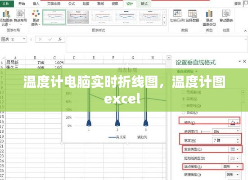This screenshot has height=180, width=248.
Task: Open the 颜色(C) line color picker
Action: click(234, 123)
